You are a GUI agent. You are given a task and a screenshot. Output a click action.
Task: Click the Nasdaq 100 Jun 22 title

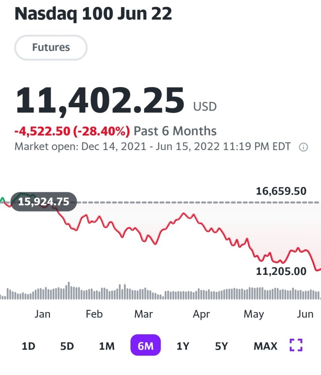[x=93, y=14]
